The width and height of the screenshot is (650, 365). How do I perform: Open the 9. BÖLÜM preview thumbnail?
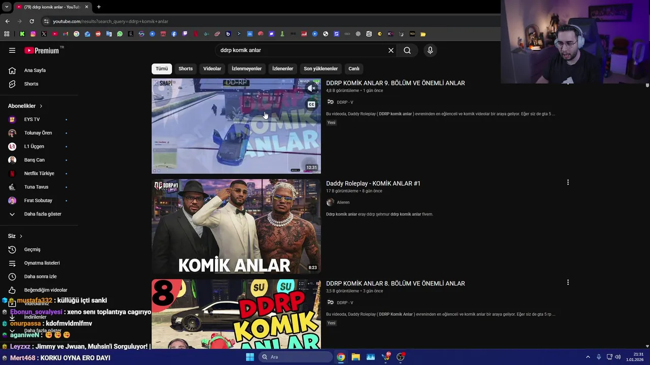(236, 126)
